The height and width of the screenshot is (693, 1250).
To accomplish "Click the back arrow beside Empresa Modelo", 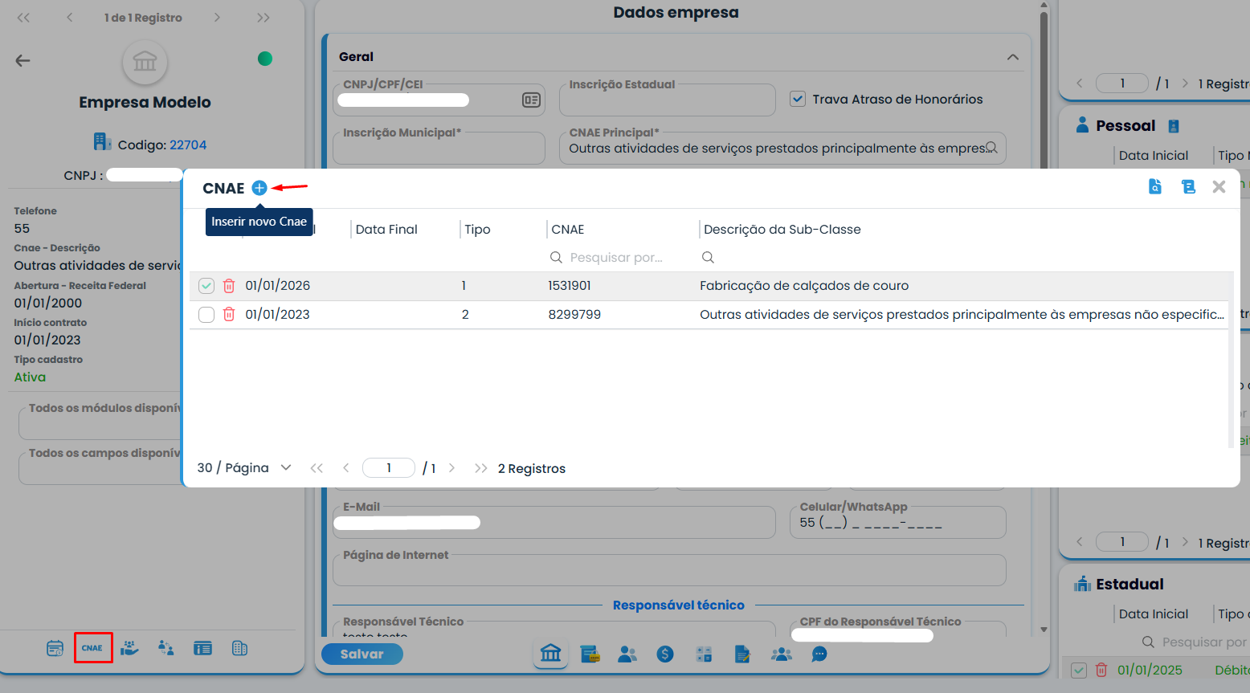I will coord(22,60).
